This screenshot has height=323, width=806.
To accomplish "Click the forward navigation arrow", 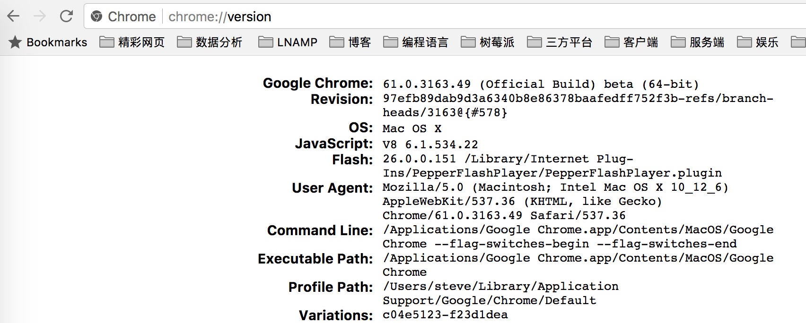I will click(40, 17).
